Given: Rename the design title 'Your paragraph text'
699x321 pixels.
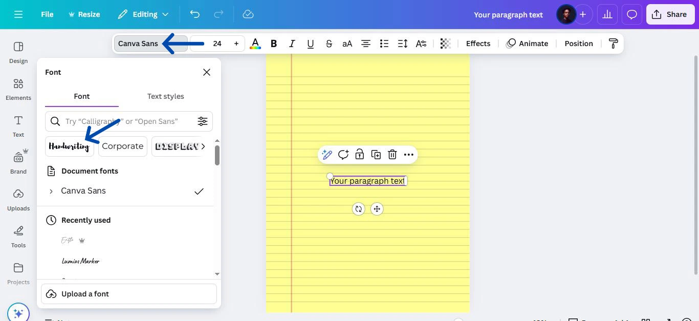Looking at the screenshot, I should coord(508,14).
